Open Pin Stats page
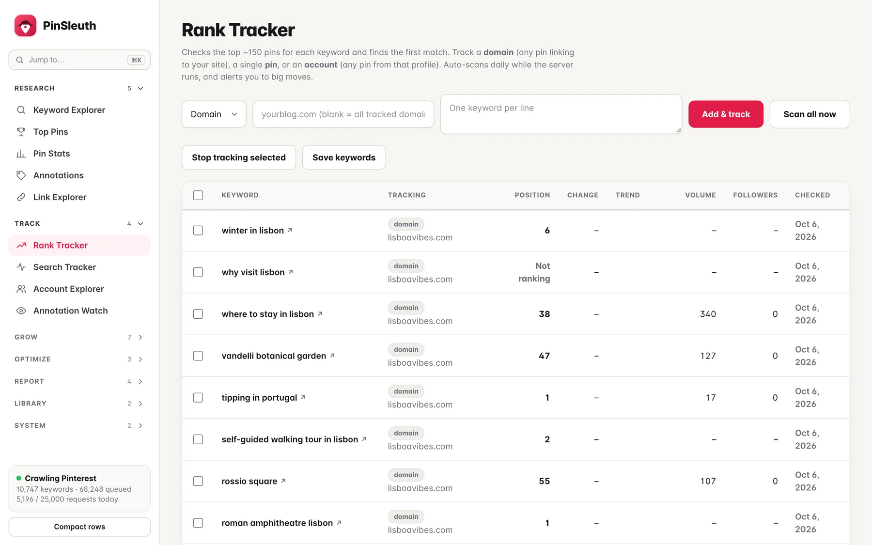Viewport: 872px width, 545px height. point(79,154)
